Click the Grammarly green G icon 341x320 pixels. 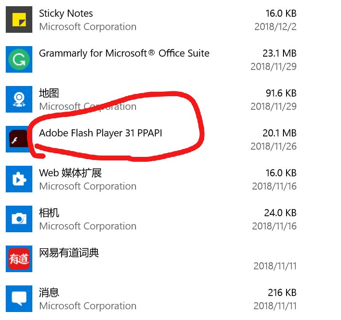(x=19, y=59)
